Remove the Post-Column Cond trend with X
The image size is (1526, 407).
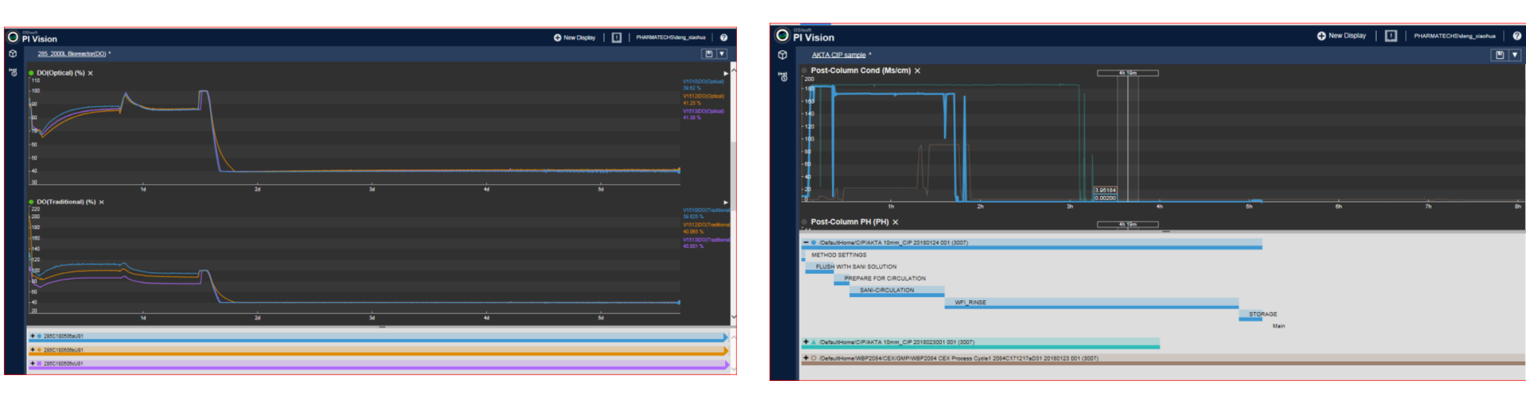918,71
